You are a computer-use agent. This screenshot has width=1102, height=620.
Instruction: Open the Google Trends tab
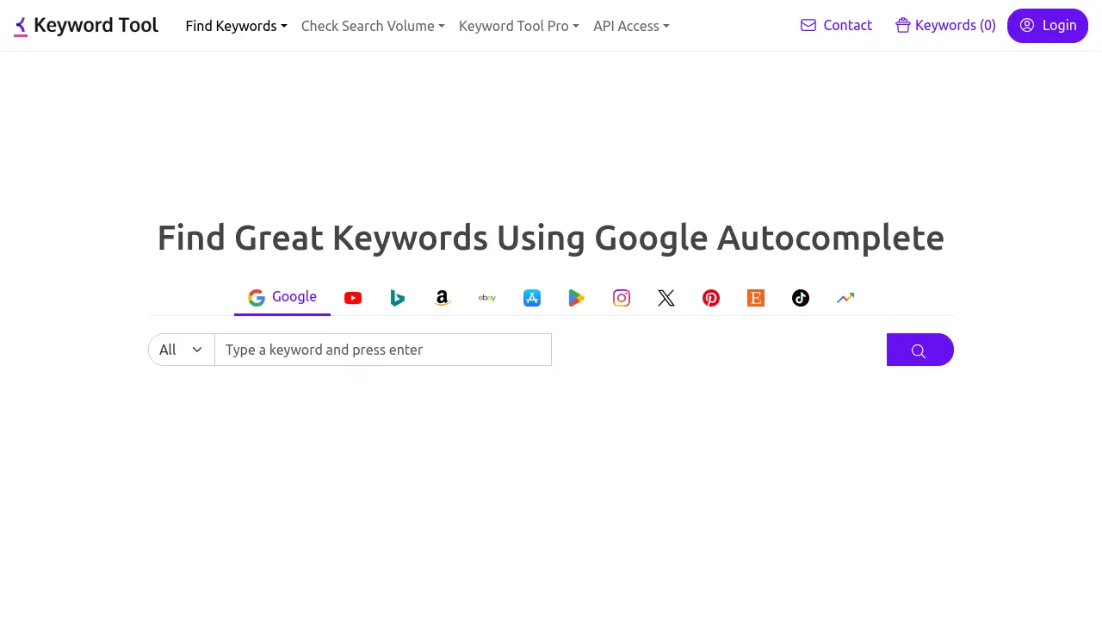845,298
